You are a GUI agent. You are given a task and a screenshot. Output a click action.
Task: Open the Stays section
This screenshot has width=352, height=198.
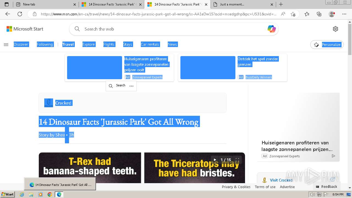(128, 44)
